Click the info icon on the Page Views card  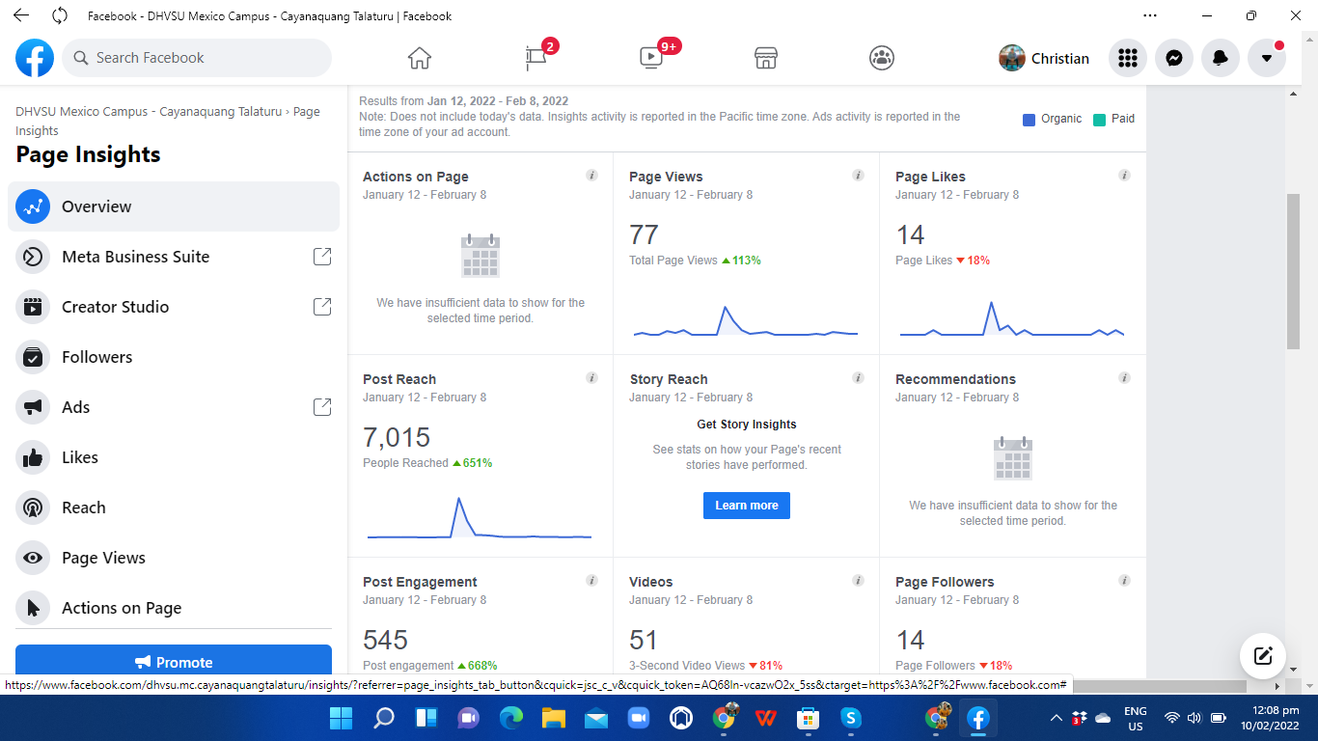point(858,176)
